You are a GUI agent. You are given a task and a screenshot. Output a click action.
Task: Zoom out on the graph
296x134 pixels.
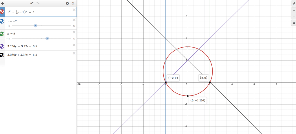pyautogui.click(x=293, y=16)
